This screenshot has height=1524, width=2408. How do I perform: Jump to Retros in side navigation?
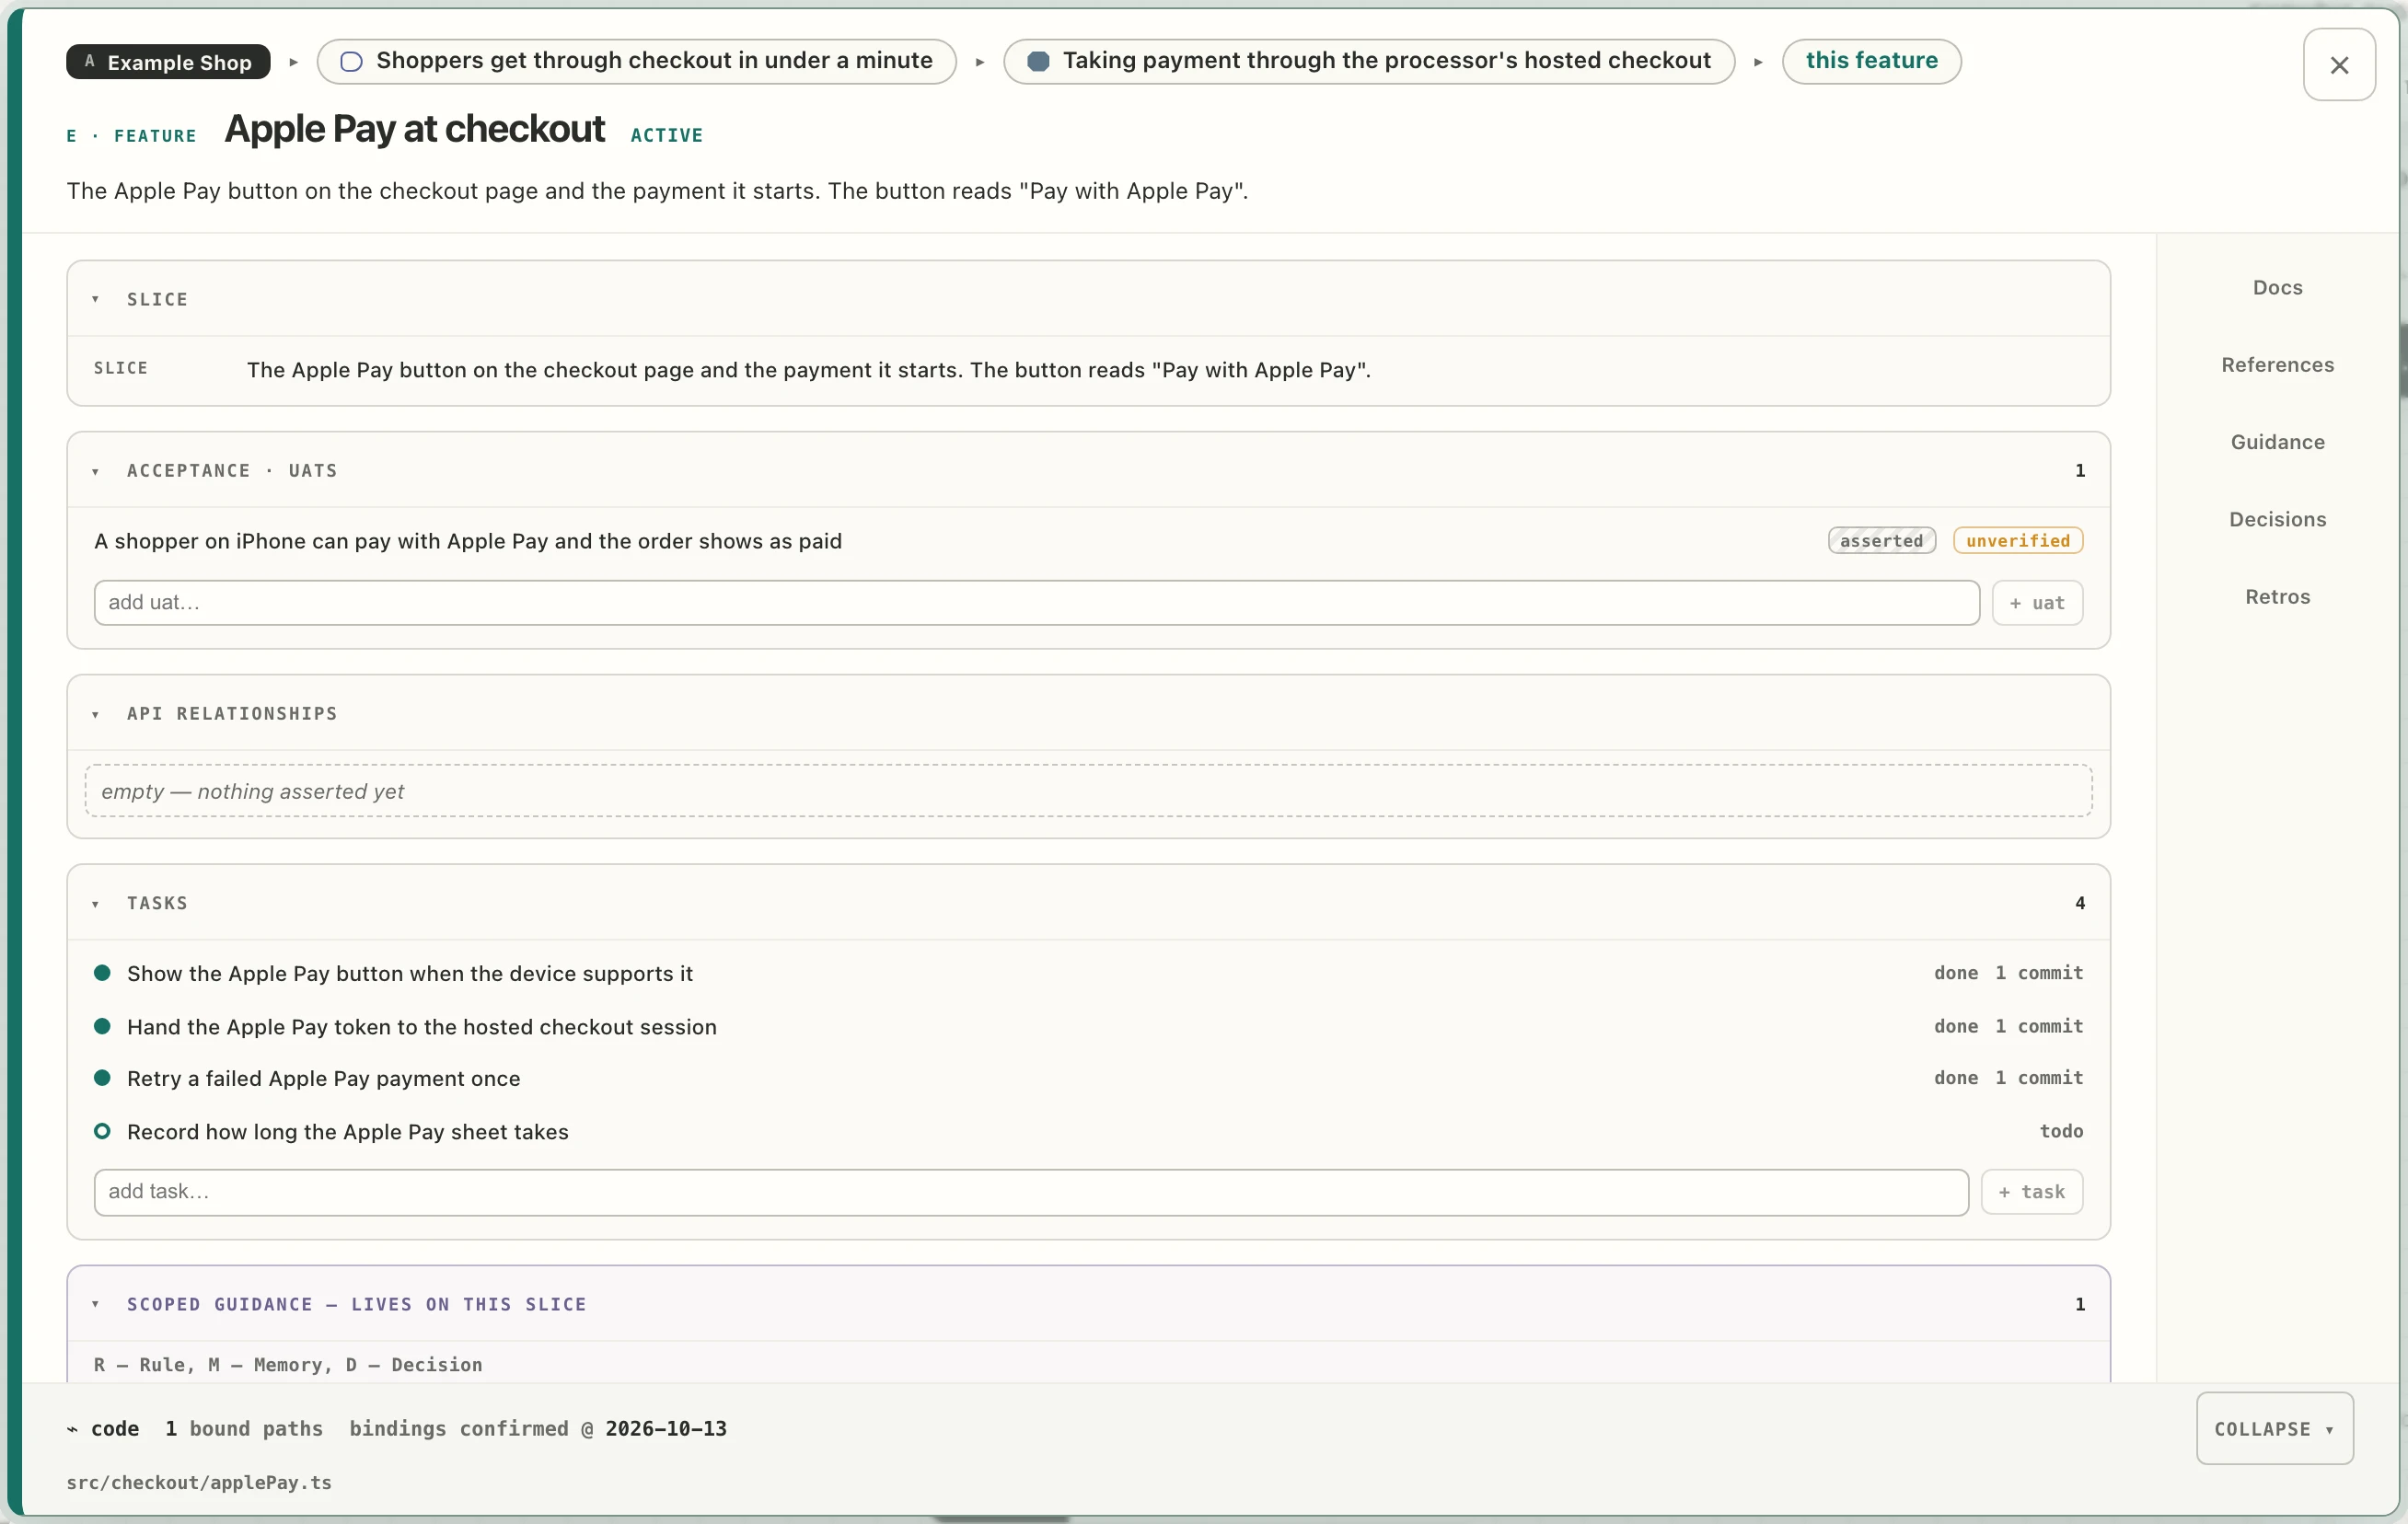coord(2277,597)
